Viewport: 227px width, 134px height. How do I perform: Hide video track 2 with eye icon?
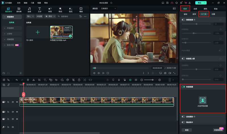click(x=17, y=112)
